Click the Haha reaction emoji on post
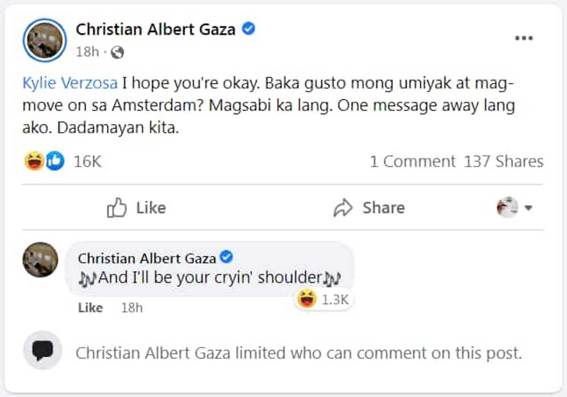Image resolution: width=567 pixels, height=397 pixels. (34, 162)
